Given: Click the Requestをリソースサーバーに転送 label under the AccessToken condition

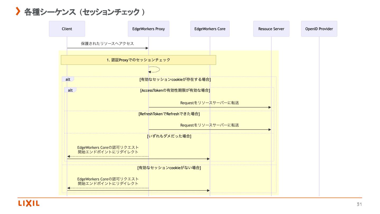Looking at the screenshot, I should coord(210,103).
